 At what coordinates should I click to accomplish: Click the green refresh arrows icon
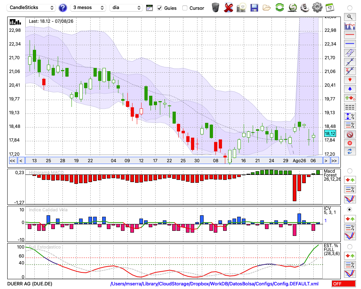pyautogui.click(x=279, y=8)
